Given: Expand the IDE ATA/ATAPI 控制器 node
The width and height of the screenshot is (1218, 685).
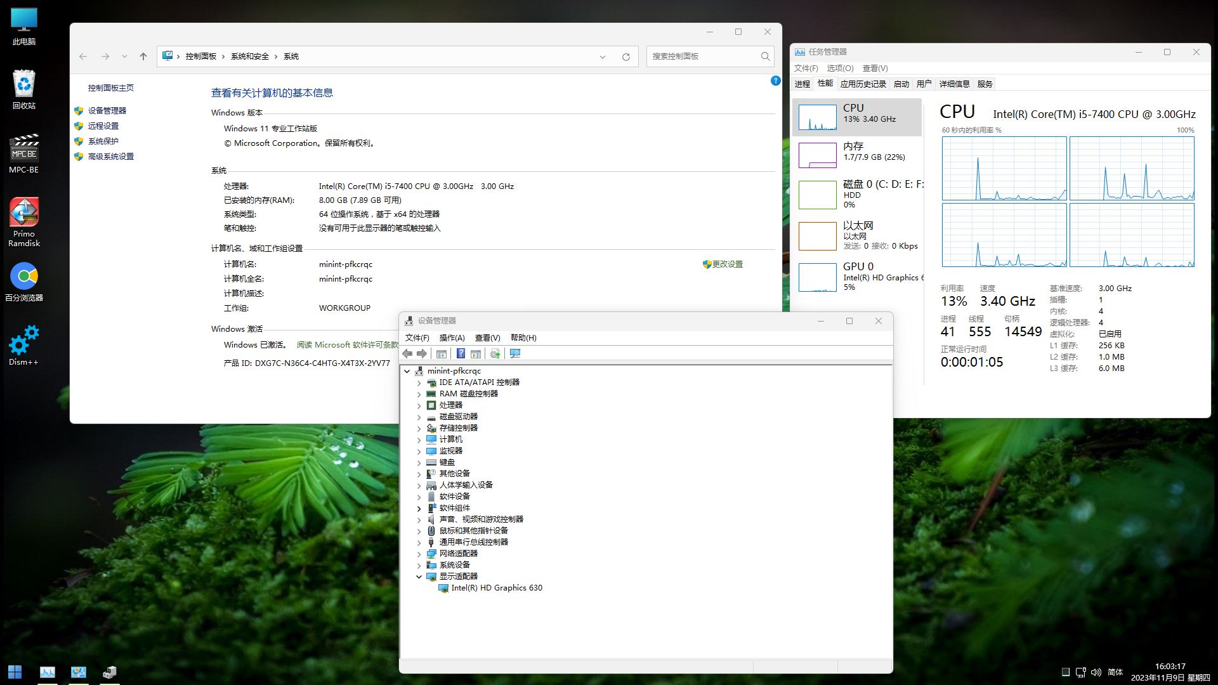Looking at the screenshot, I should tap(419, 383).
